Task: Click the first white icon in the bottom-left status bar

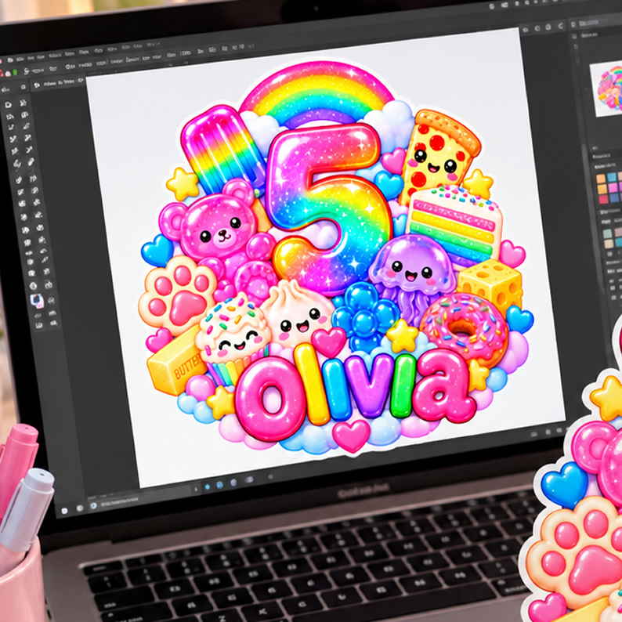Action: pos(65,511)
